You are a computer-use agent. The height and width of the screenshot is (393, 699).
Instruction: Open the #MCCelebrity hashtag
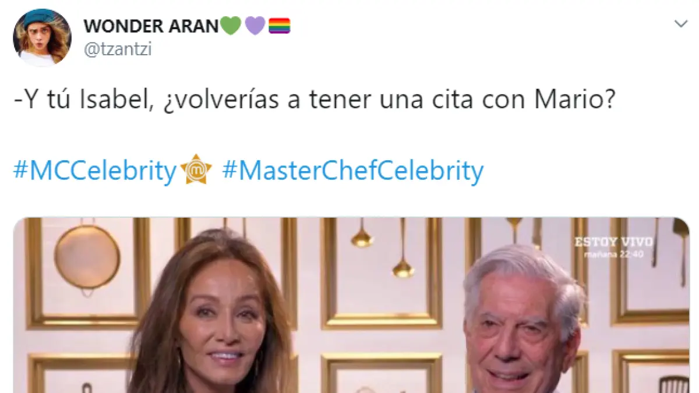pos(94,171)
